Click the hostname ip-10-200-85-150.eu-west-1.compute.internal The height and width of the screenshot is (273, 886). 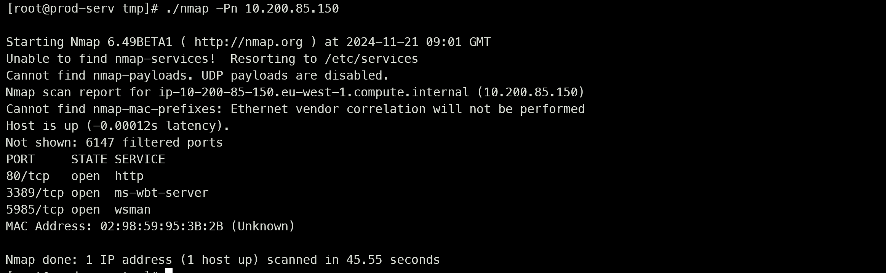click(x=314, y=92)
